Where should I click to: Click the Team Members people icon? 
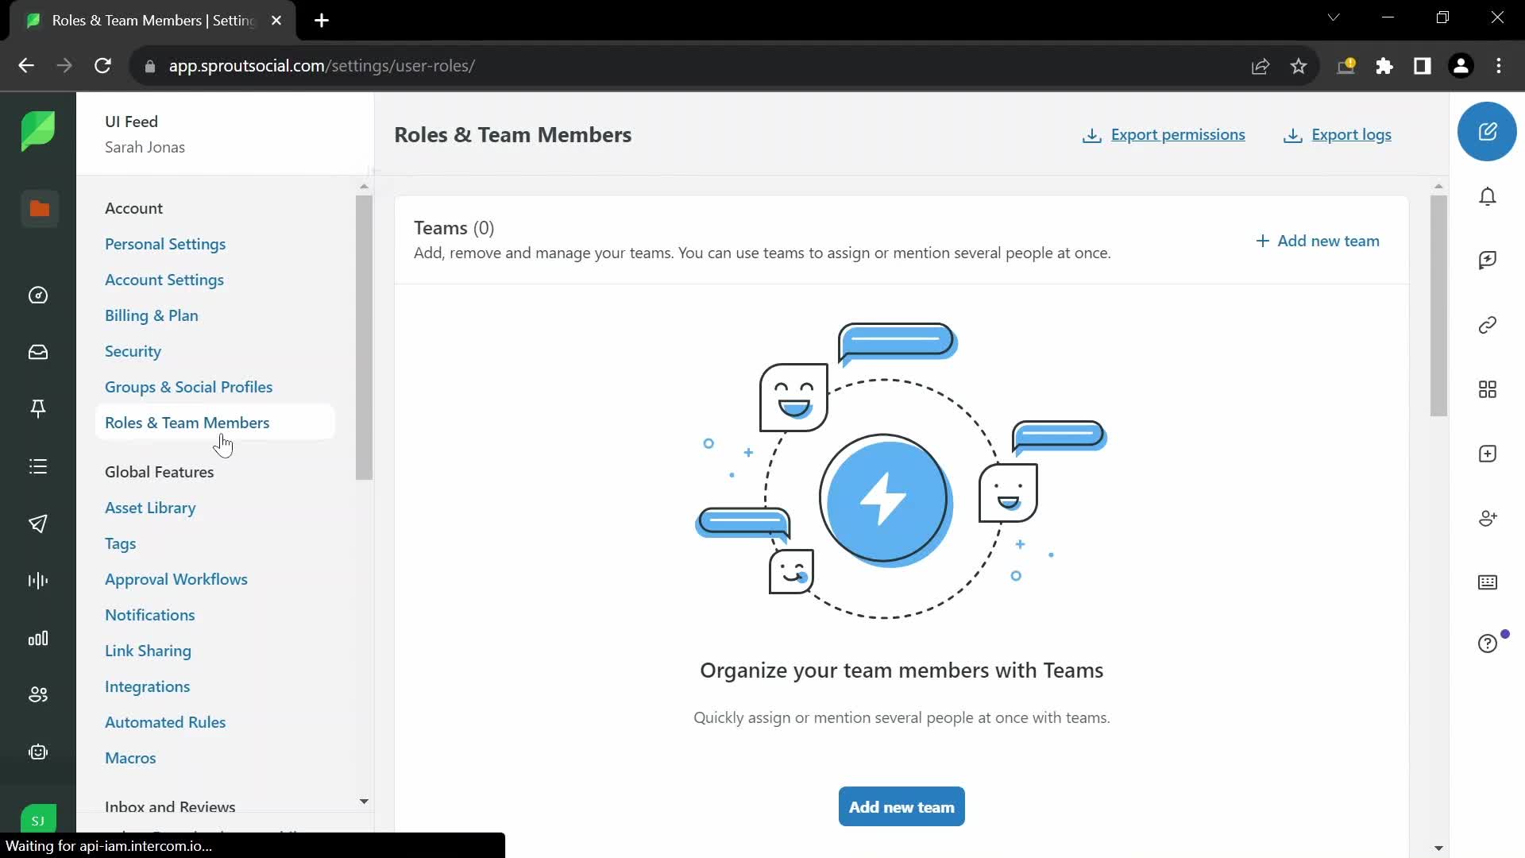40,694
